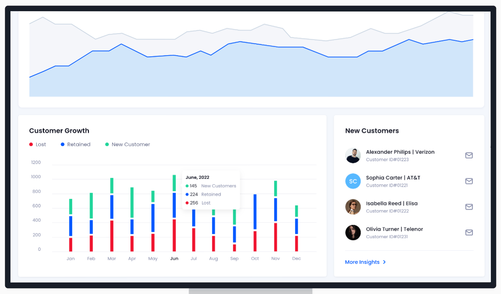
Task: Click the mail icon for Sophia Carter
Action: (469, 181)
